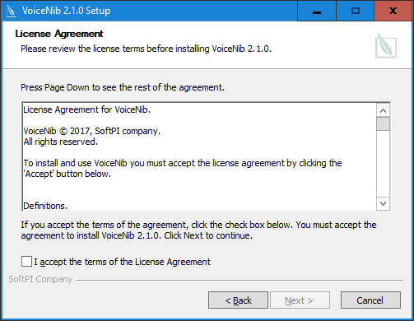Click the license scrollbar up arrow

coord(384,110)
